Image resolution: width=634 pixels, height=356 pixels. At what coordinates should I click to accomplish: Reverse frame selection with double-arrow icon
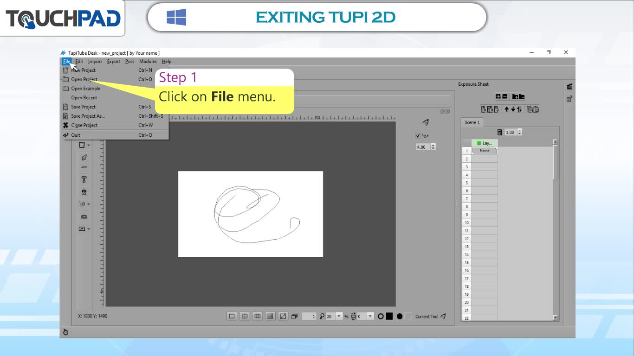[519, 109]
